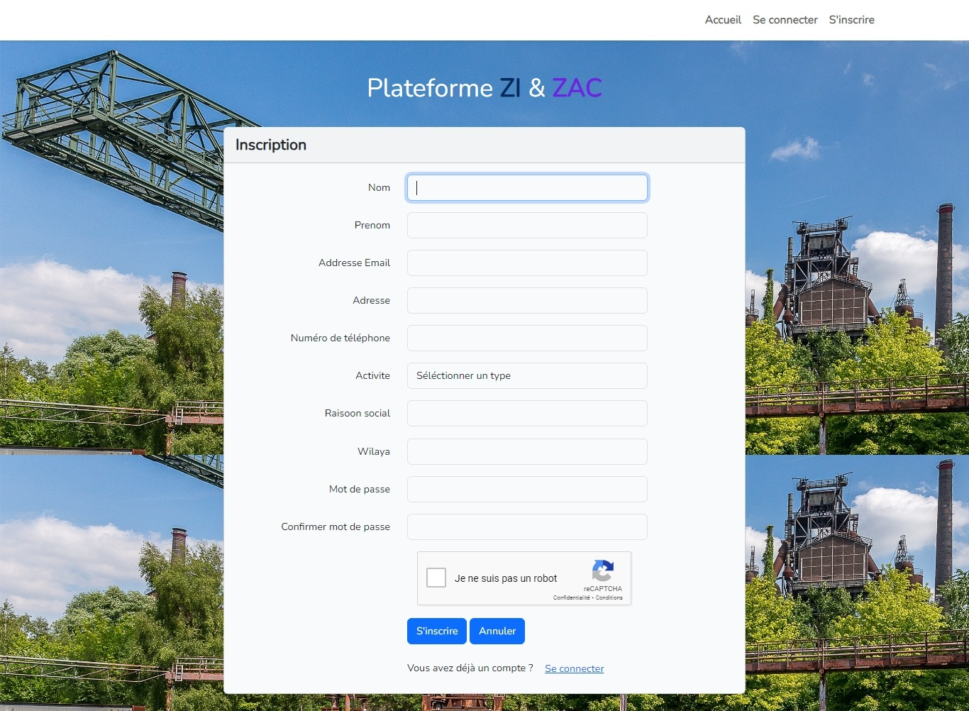Viewport: 969px width, 711px height.
Task: Click the reCAPTCHA logo icon
Action: 602,571
